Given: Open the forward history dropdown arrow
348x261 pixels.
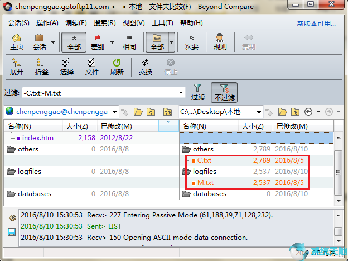Looking at the screenshot, I should pyautogui.click(x=339, y=112).
